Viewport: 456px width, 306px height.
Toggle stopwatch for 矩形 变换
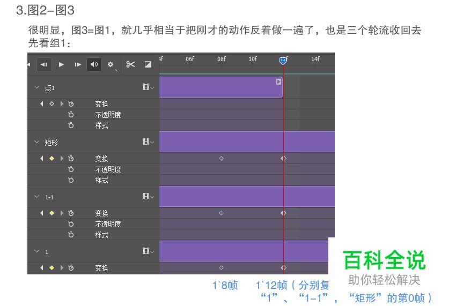(x=71, y=159)
